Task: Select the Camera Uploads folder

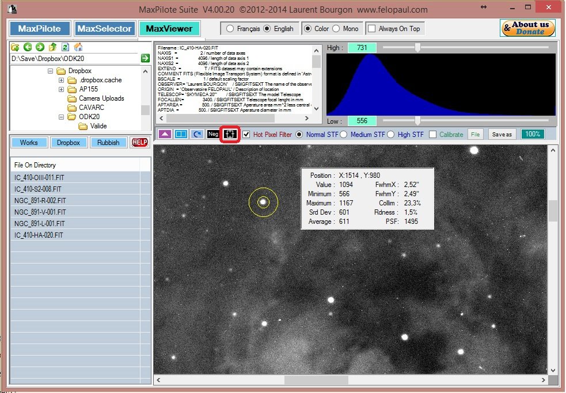Action: (x=101, y=98)
